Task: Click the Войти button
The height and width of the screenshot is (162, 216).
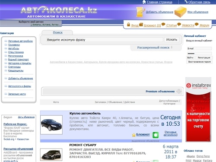Action: (x=190, y=57)
